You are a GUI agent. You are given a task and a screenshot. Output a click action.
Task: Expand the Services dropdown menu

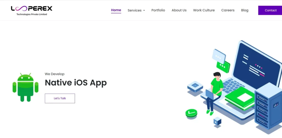134,10
